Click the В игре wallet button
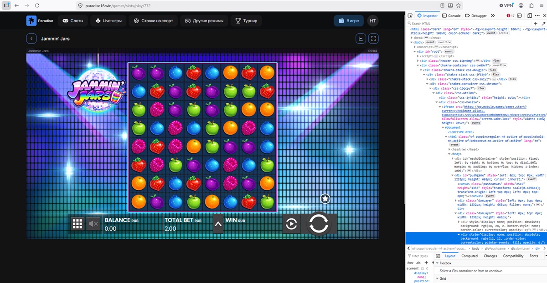This screenshot has height=283, width=547. 348,21
